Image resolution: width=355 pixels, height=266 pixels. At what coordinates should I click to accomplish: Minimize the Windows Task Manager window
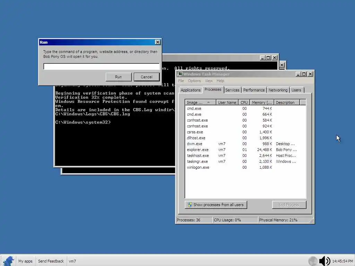[x=298, y=74]
